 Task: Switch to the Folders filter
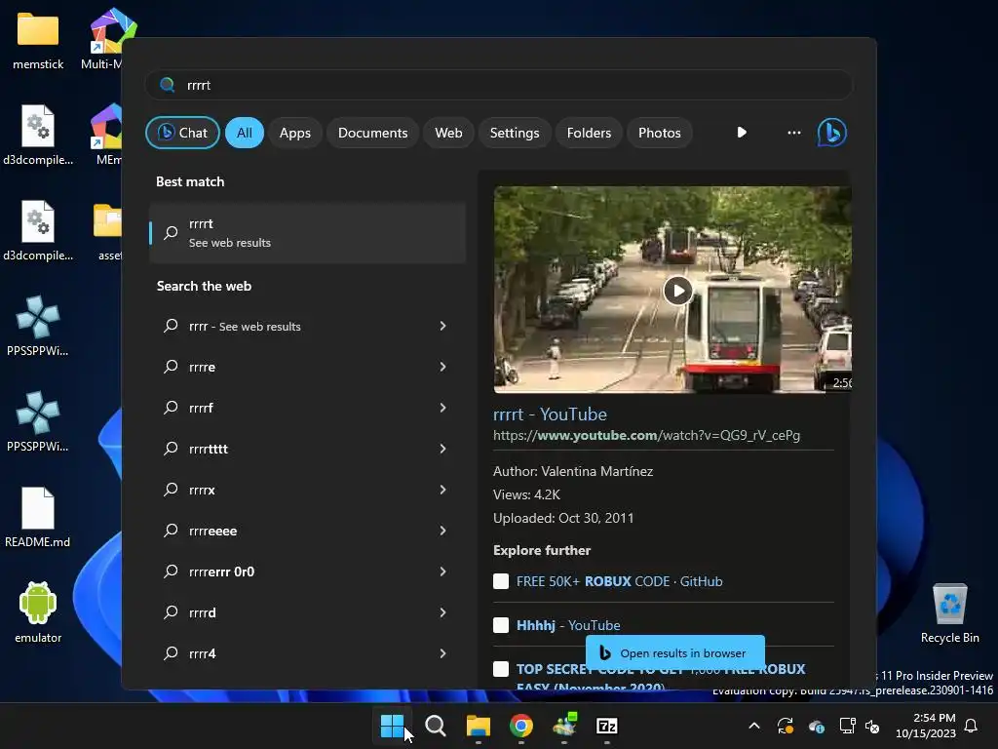point(589,133)
